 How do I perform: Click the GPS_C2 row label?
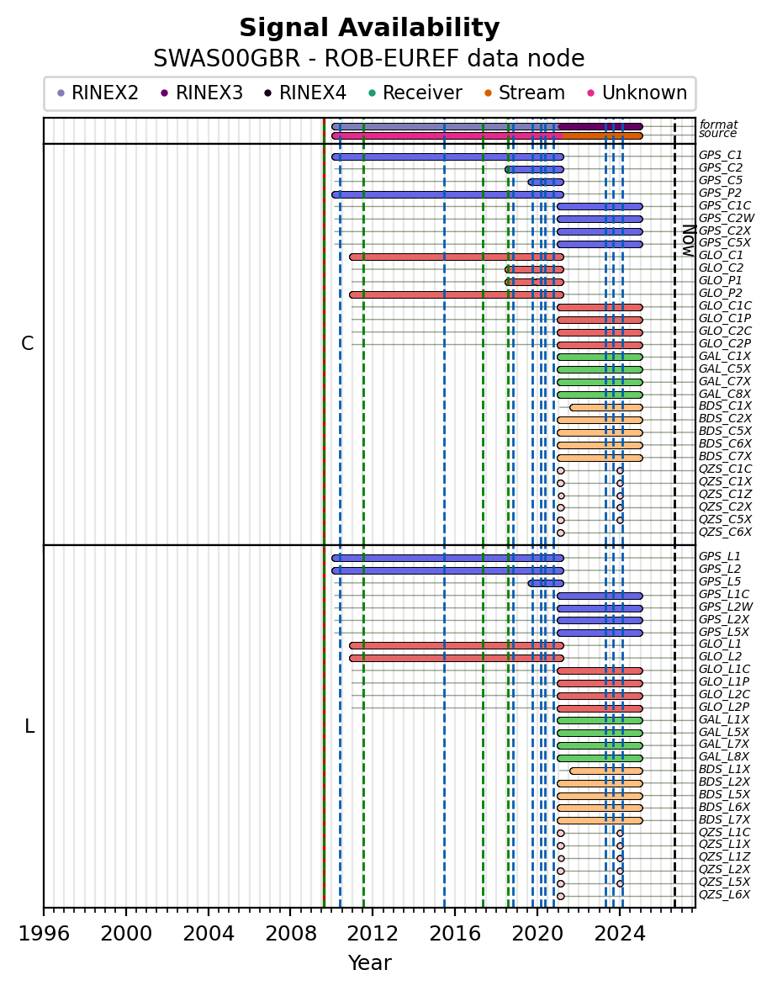(x=720, y=167)
